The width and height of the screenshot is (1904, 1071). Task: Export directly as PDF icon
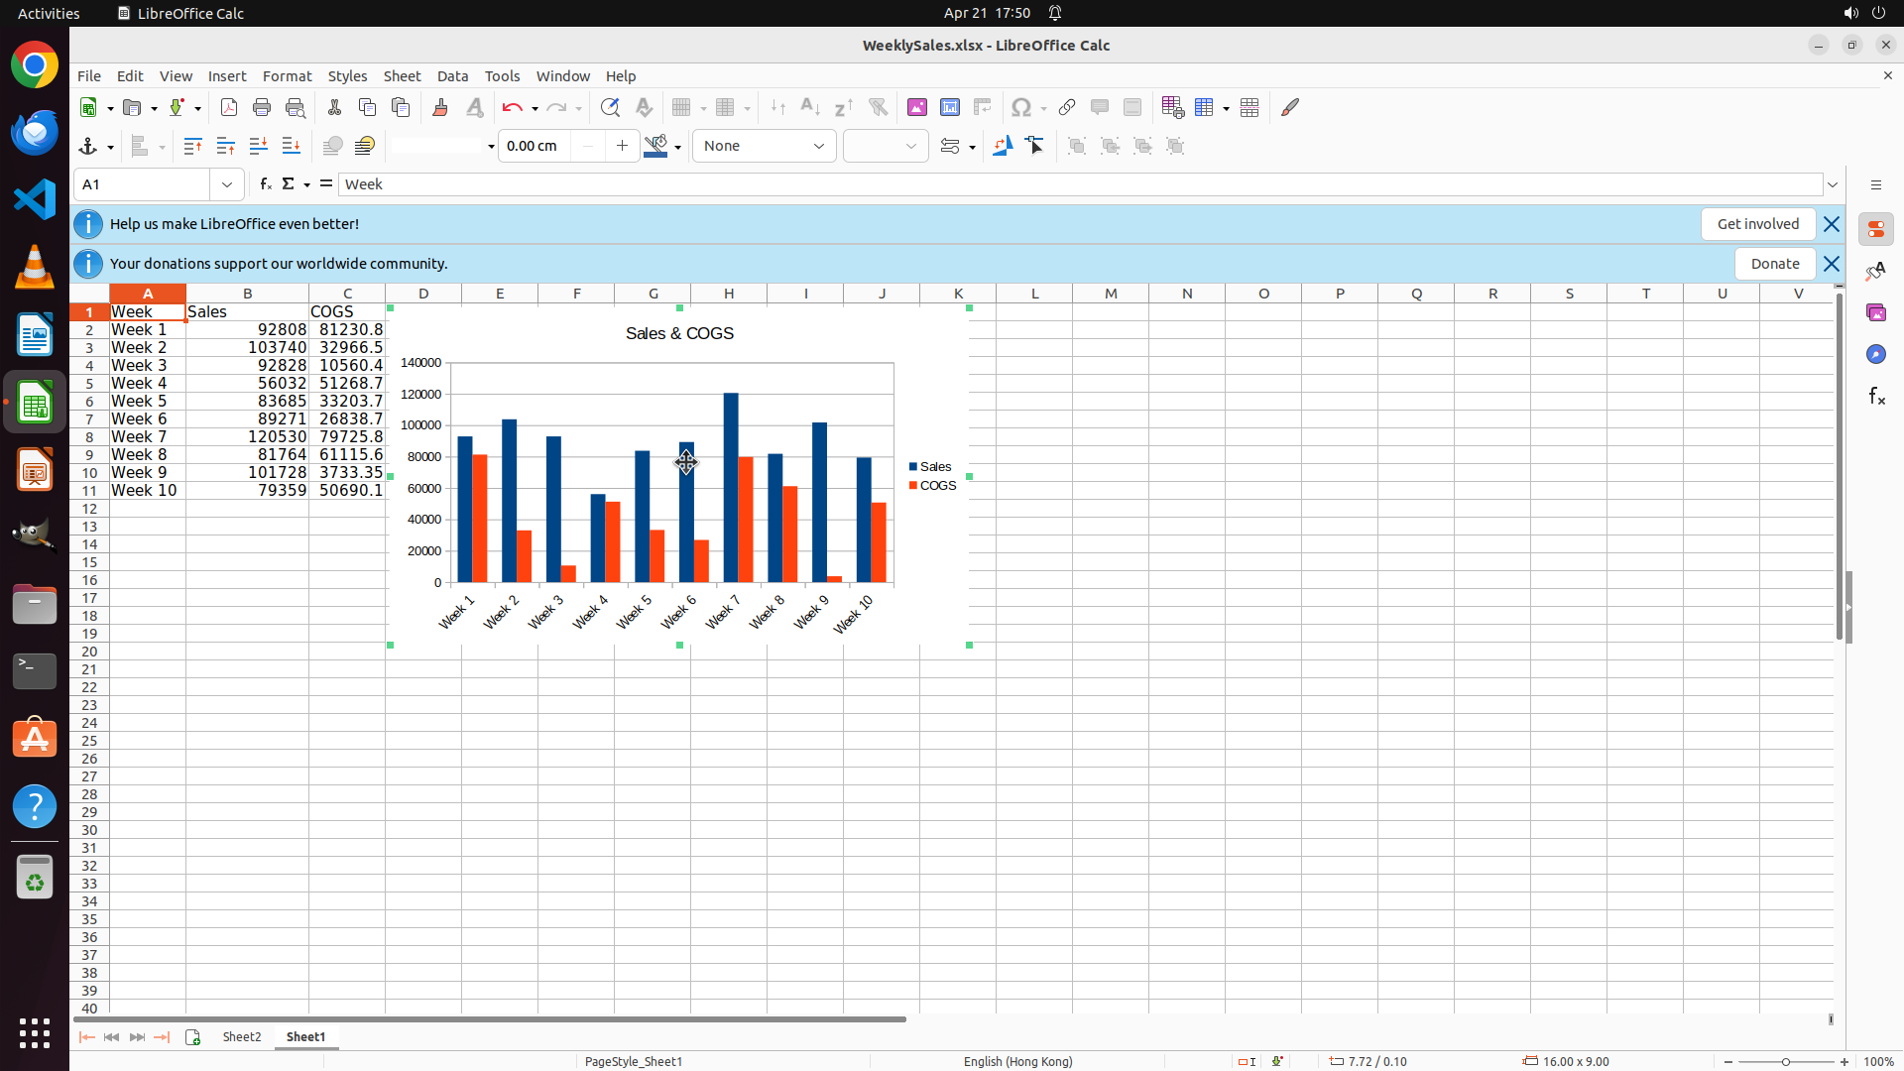coord(229,107)
